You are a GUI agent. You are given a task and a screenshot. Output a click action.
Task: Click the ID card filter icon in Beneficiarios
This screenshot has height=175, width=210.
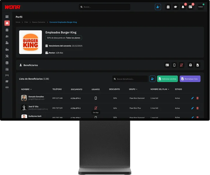click(x=167, y=65)
